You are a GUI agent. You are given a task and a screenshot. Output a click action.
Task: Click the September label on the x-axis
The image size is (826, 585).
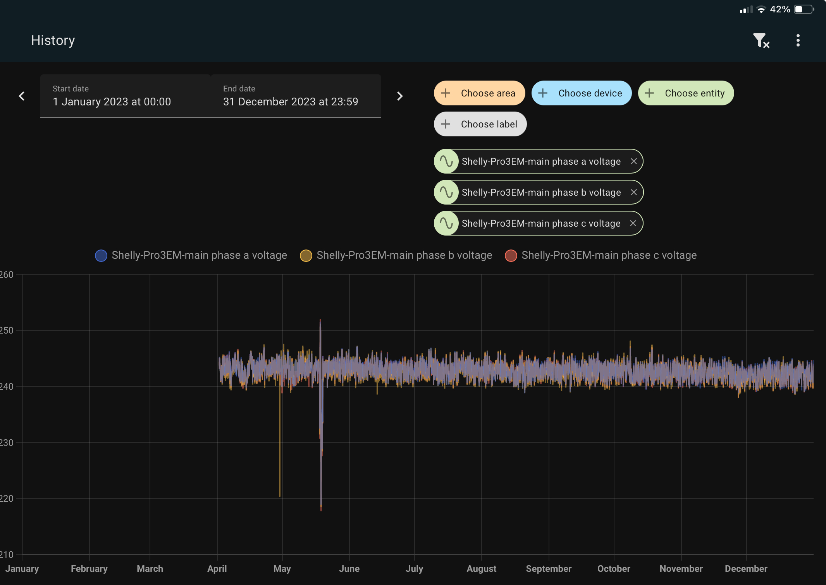[549, 569]
